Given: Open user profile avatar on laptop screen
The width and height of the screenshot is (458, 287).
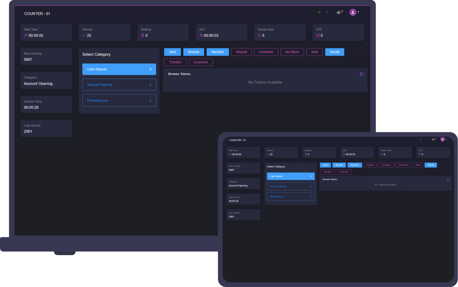Looking at the screenshot, I should coord(353,12).
